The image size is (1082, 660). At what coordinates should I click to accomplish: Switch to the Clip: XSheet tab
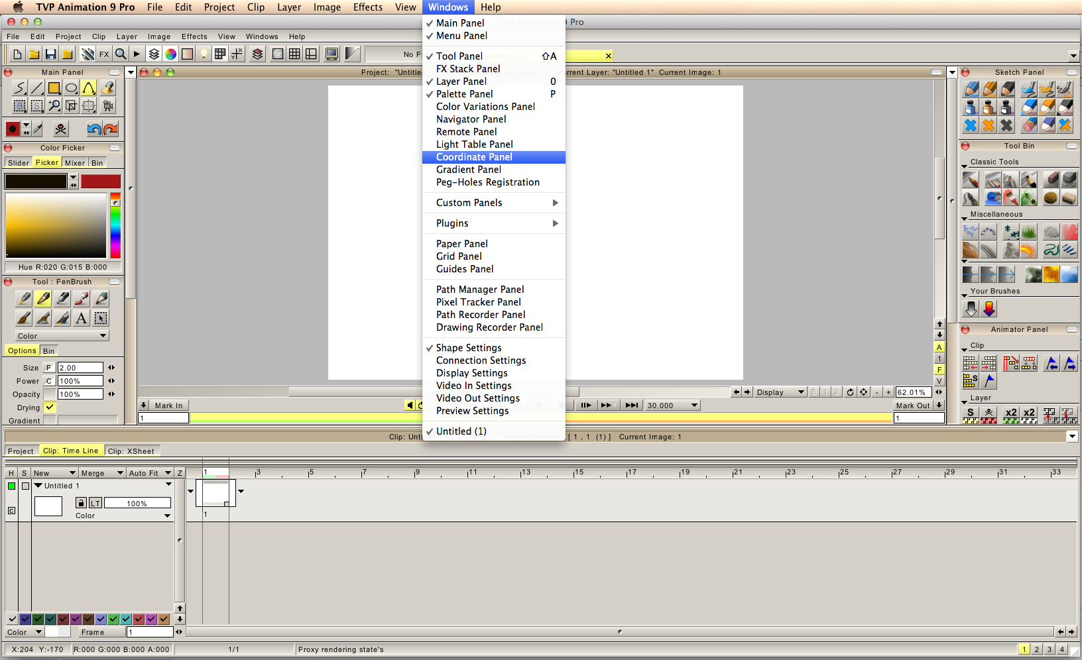(131, 451)
